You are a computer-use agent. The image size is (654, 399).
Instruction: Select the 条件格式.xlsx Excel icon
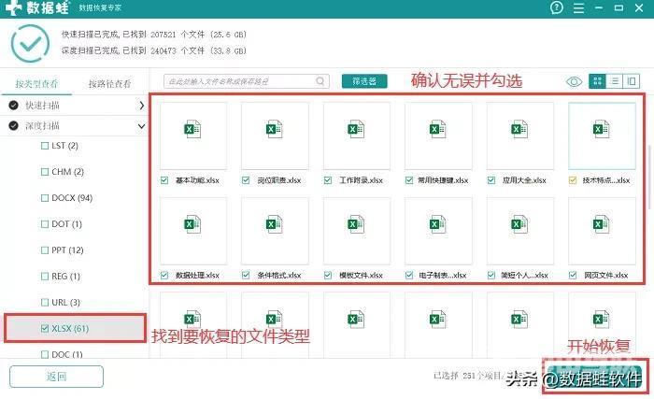click(275, 224)
